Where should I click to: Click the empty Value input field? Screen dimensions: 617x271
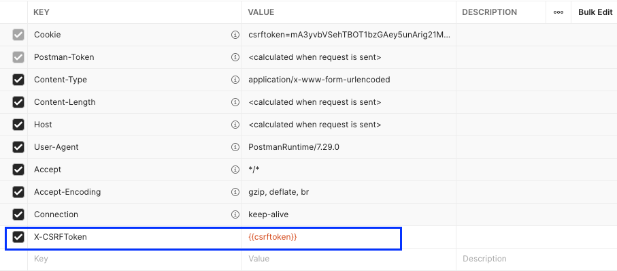(x=349, y=259)
